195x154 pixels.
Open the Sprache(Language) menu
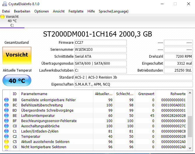(113, 11)
